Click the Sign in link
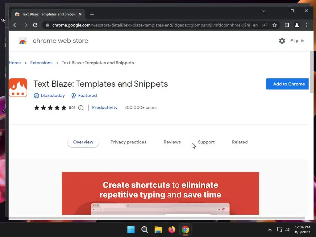316x237 pixels. (x=297, y=41)
